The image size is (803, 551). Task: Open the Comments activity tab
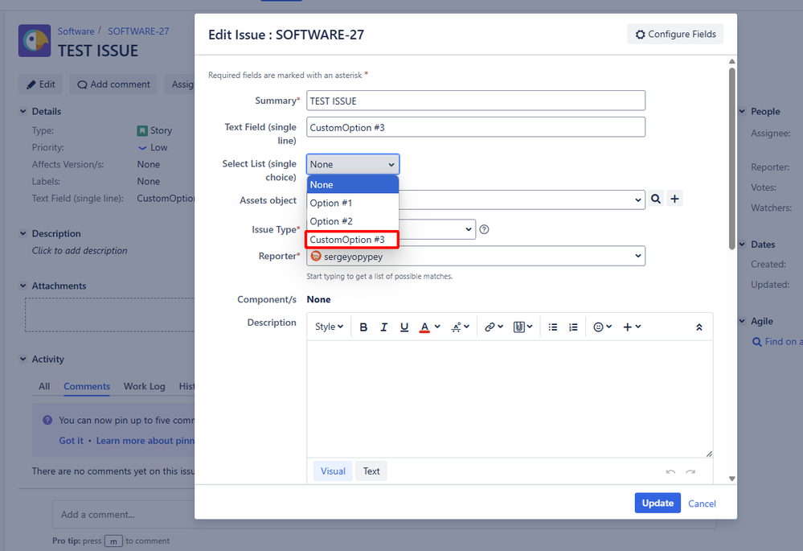click(87, 386)
